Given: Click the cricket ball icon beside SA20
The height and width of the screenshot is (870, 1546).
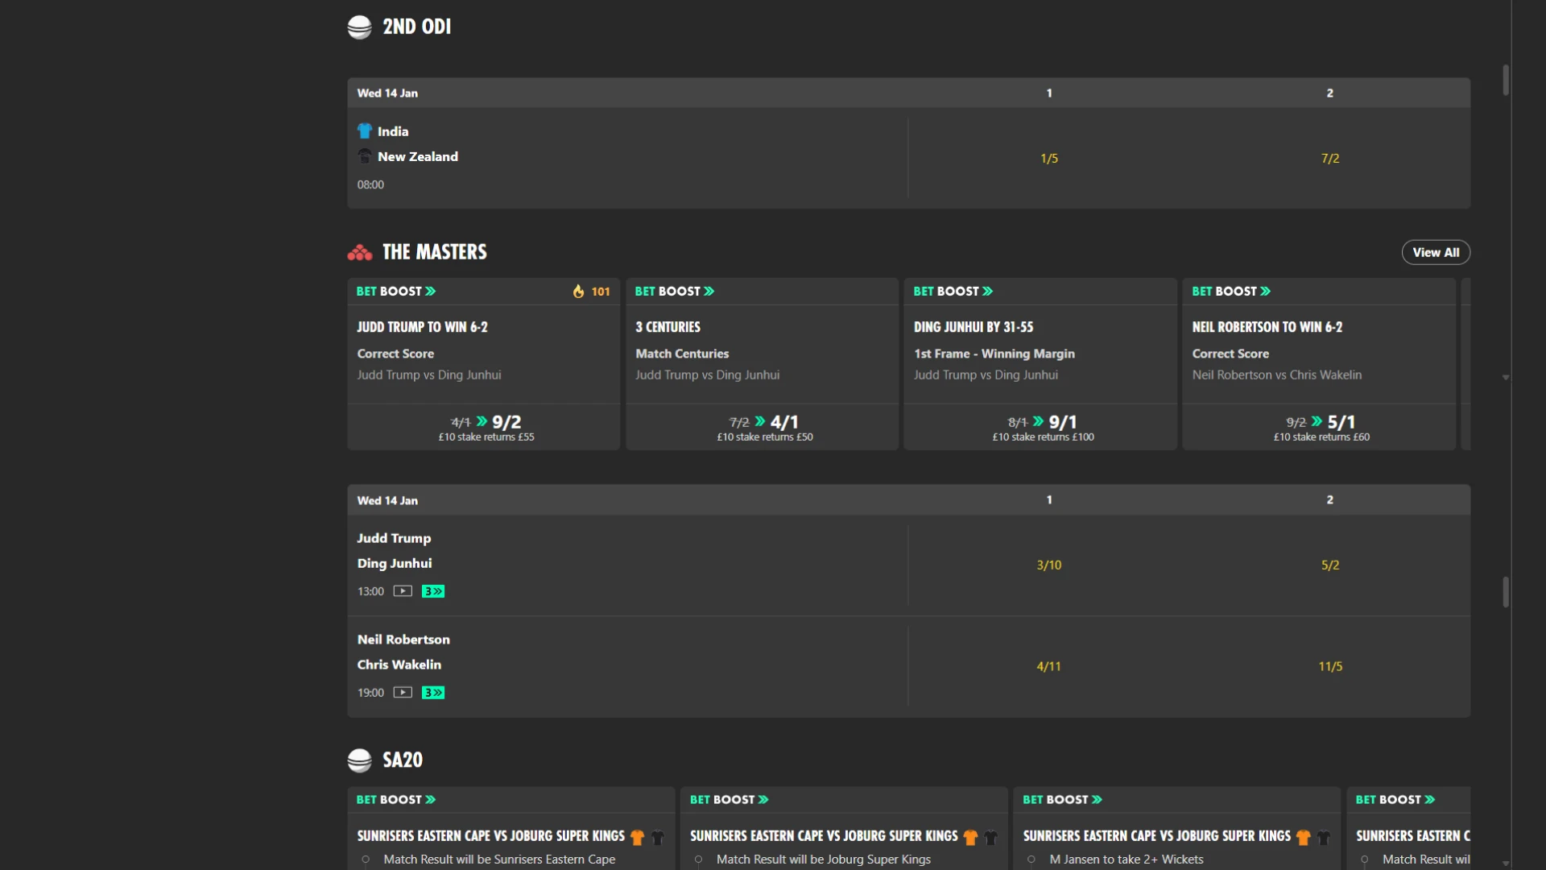Looking at the screenshot, I should click(x=360, y=760).
